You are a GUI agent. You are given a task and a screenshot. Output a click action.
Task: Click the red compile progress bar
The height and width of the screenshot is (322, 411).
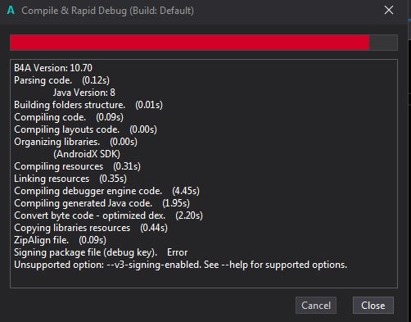point(204,43)
